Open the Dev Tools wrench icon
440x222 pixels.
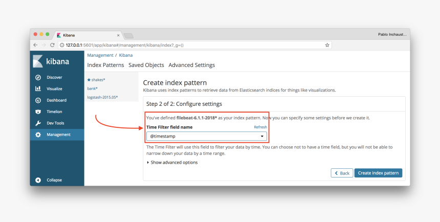point(38,123)
